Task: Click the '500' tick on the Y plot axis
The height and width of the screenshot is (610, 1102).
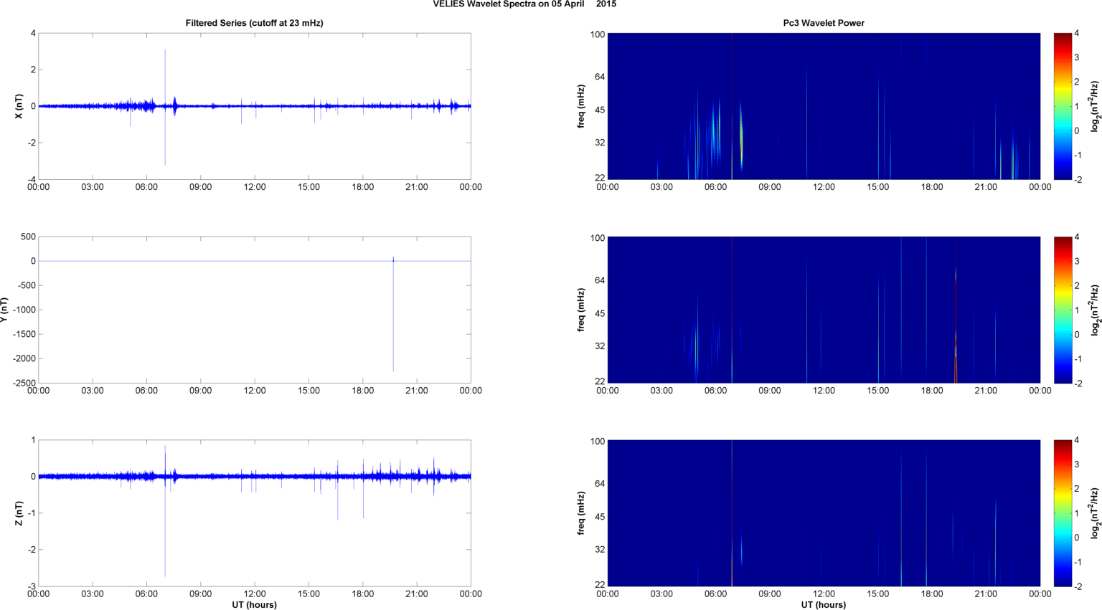Action: point(29,237)
